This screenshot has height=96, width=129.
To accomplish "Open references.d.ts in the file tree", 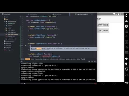I will tap(11, 39).
